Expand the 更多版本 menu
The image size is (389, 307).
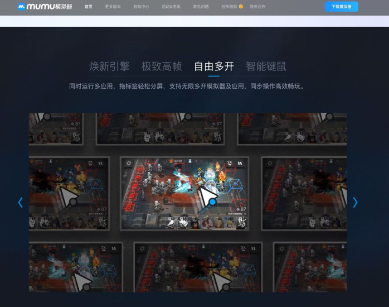(113, 7)
